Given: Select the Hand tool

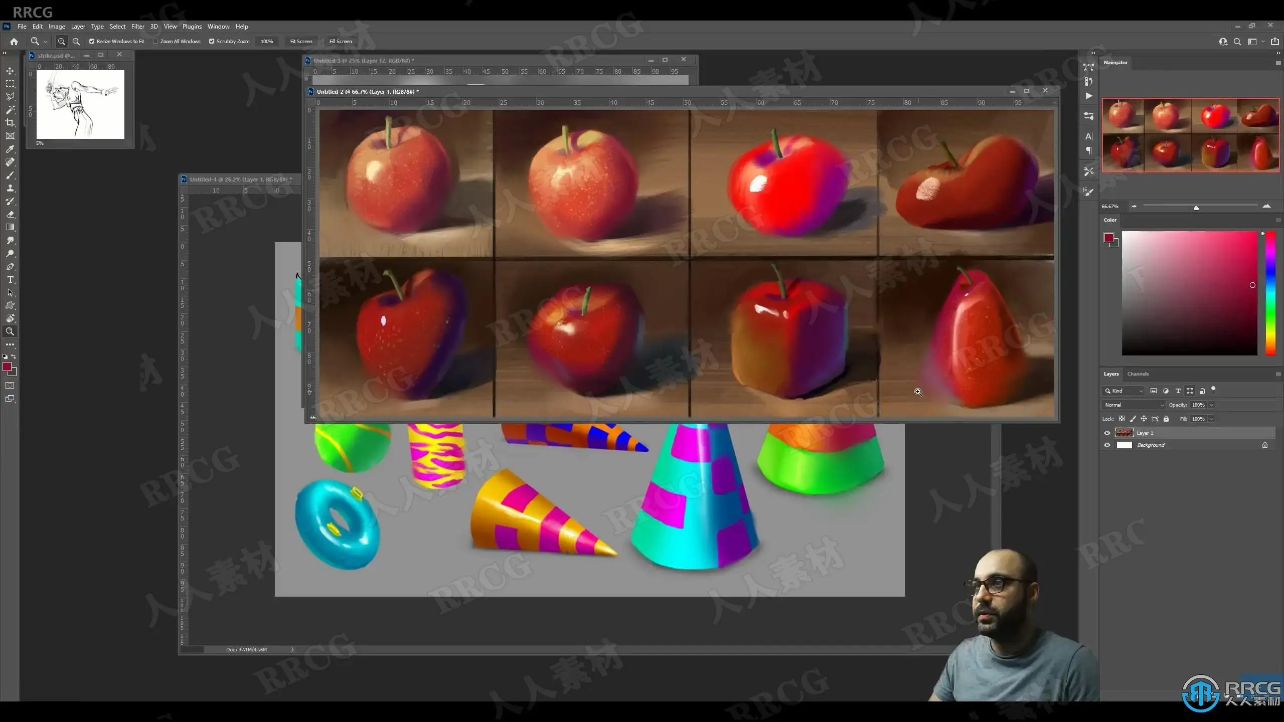Looking at the screenshot, I should pos(10,318).
